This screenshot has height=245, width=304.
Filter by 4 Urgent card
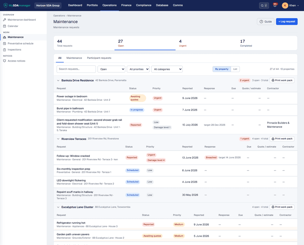(206, 43)
